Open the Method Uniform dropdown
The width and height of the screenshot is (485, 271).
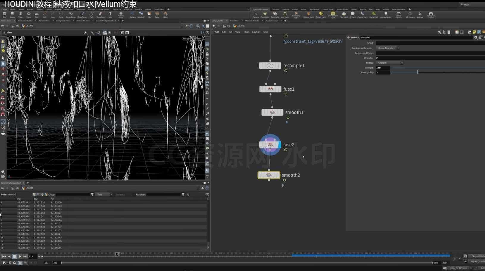[x=390, y=63]
